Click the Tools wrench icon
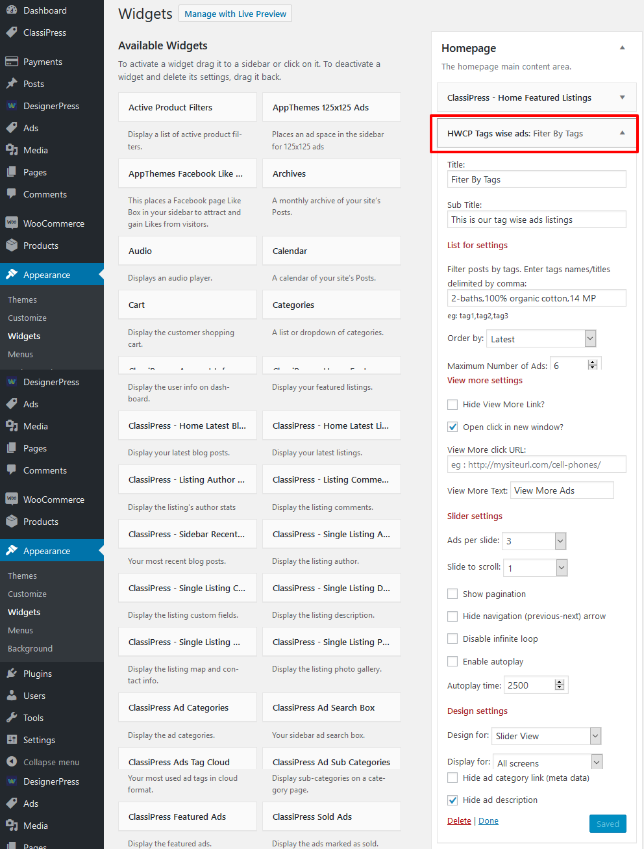644x849 pixels. [12, 718]
